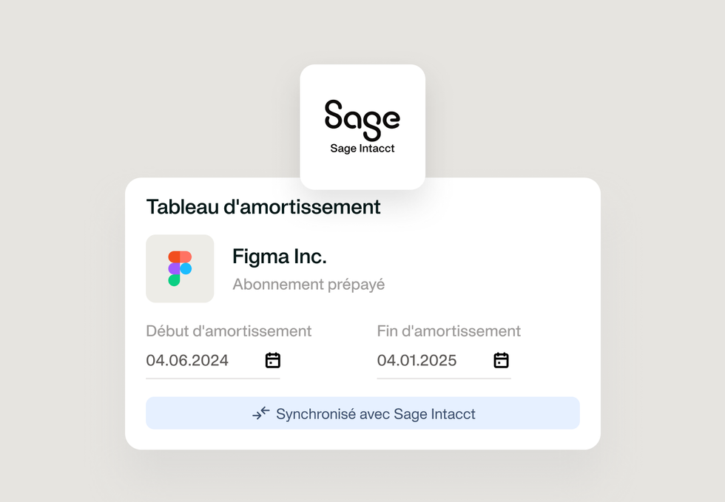Image resolution: width=725 pixels, height=502 pixels.
Task: Click the calendar icon beside 04.06.2024
Action: point(272,360)
